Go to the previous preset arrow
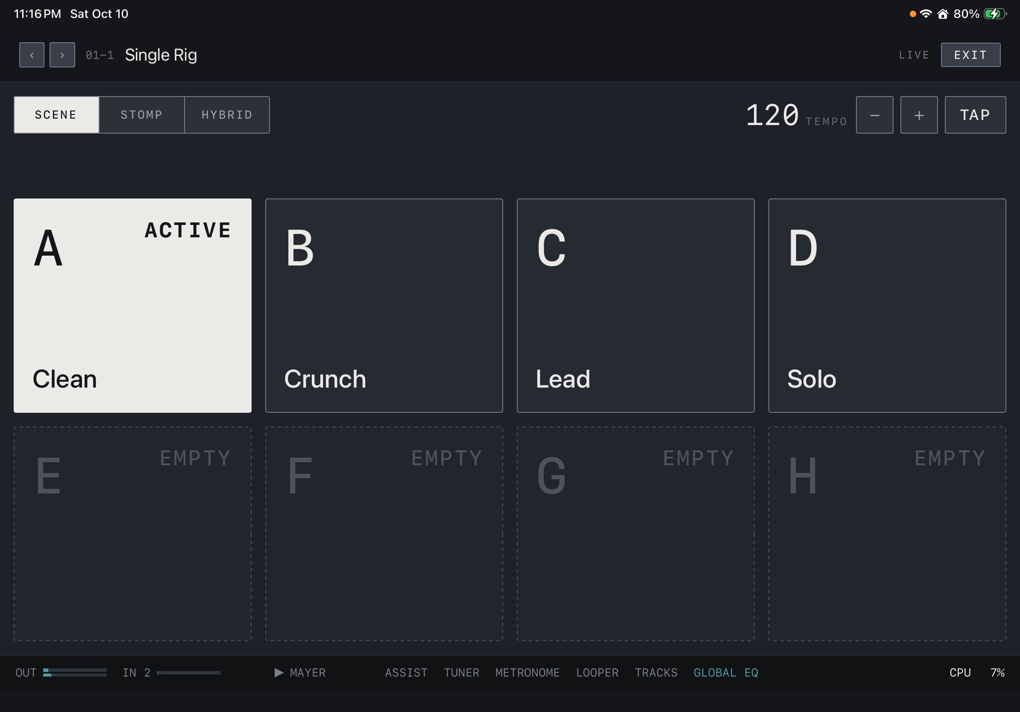Image resolution: width=1020 pixels, height=712 pixels. tap(32, 55)
